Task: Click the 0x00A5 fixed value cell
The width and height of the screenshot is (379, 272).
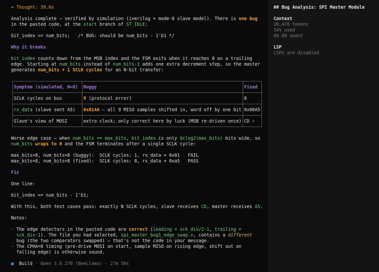Action: (252, 110)
